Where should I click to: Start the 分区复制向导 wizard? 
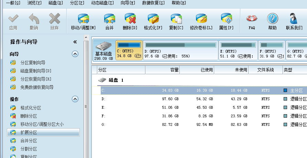(33, 63)
